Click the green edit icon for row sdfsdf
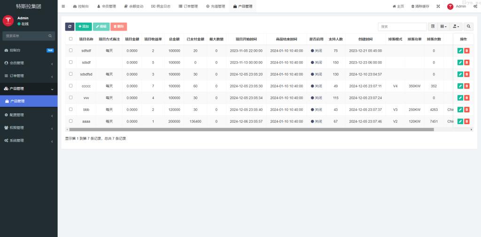481x237 pixels. [460, 50]
